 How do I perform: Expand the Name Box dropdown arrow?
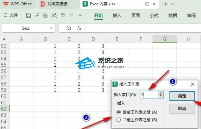(52, 28)
